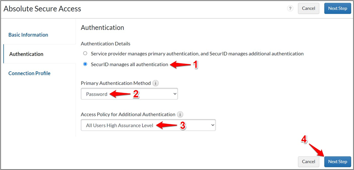The height and width of the screenshot is (170, 354).
Task: Select SecurID manages all authentication option
Action: click(85, 64)
